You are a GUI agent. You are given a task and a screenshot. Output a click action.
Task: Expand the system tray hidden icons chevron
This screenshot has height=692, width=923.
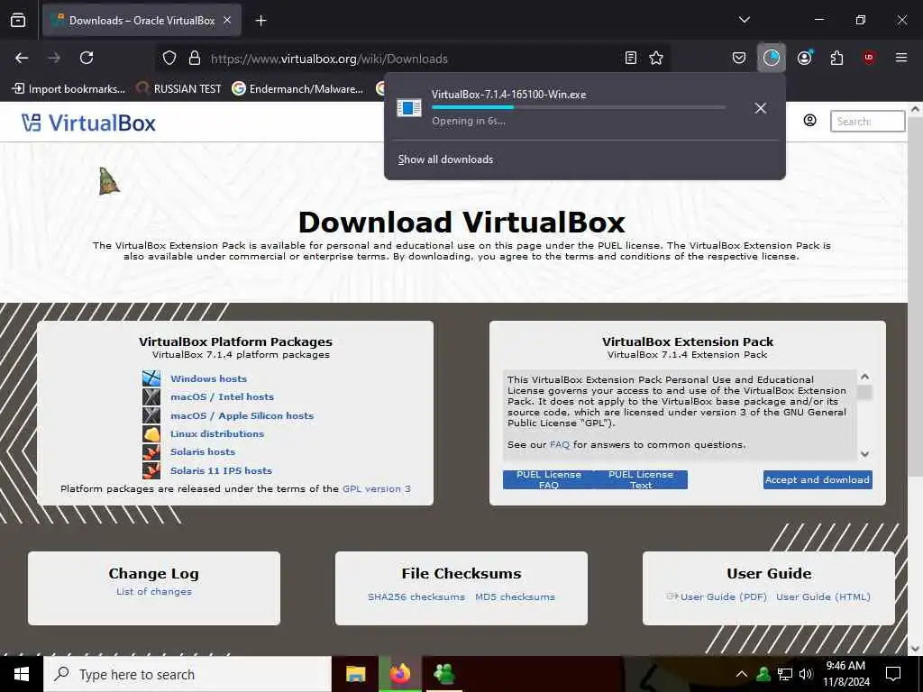coord(742,674)
